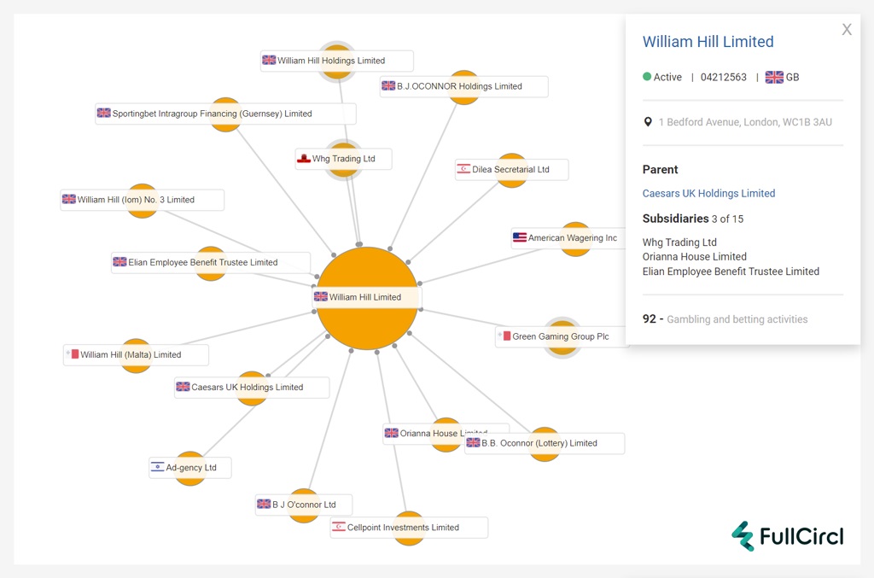This screenshot has height=578, width=874.
Task: Click the FullCircl logo
Action: tap(788, 535)
